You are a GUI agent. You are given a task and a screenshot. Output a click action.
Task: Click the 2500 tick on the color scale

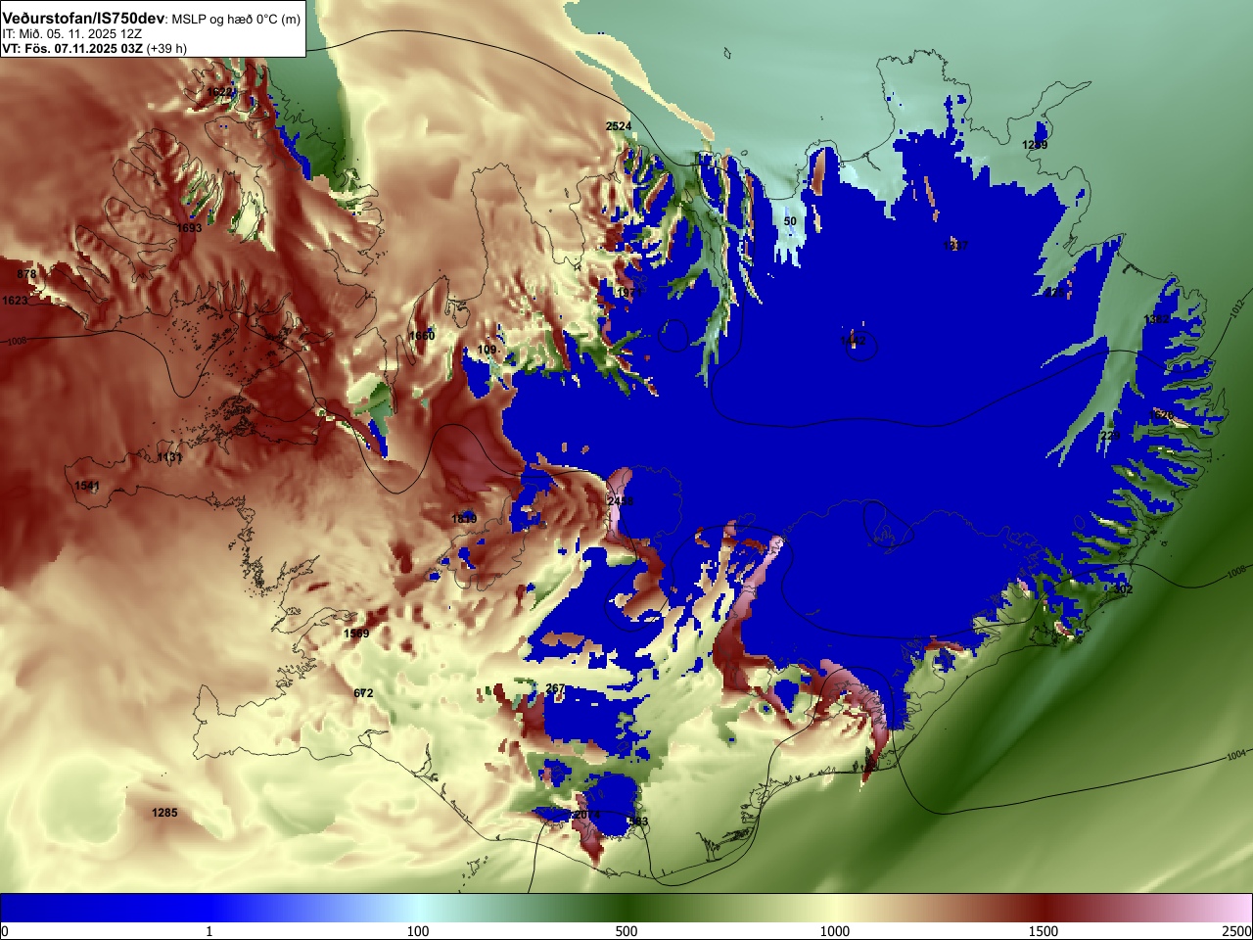1237,931
